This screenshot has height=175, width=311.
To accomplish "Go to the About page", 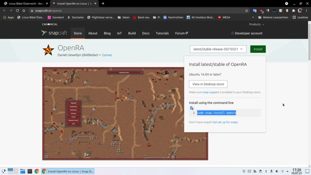I will 93,33.
